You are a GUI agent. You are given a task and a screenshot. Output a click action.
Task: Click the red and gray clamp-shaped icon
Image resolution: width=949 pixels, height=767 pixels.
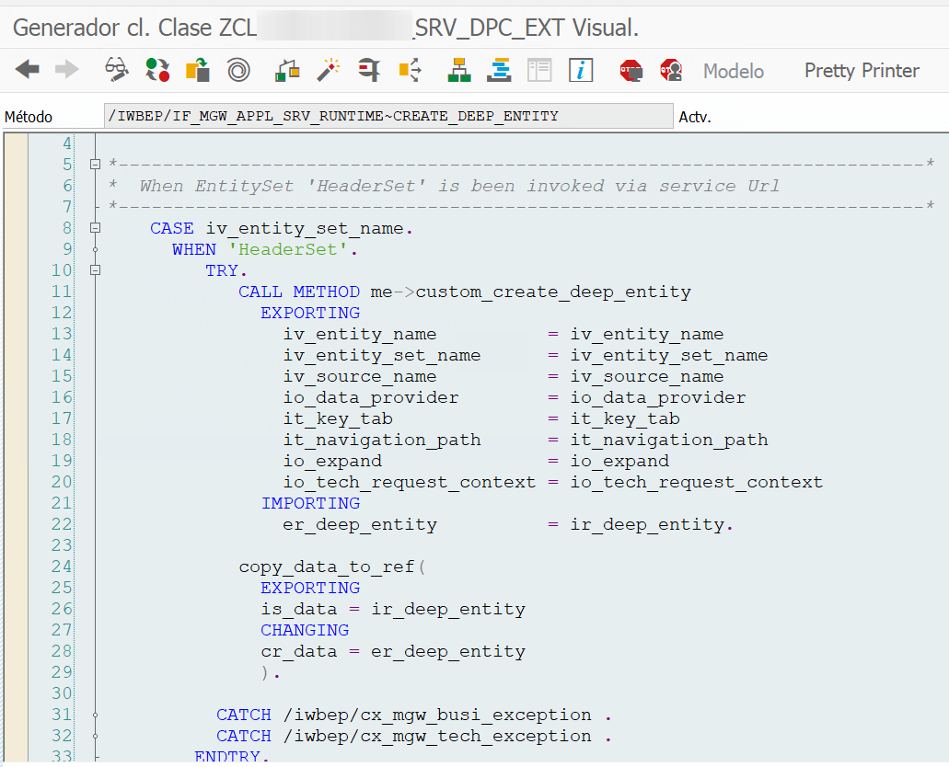[x=368, y=70]
